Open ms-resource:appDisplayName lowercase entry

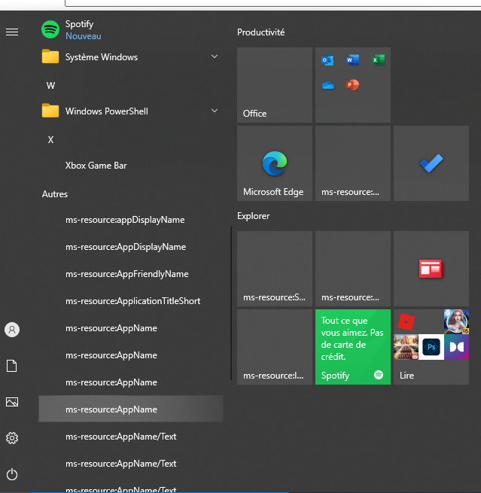[131, 220]
